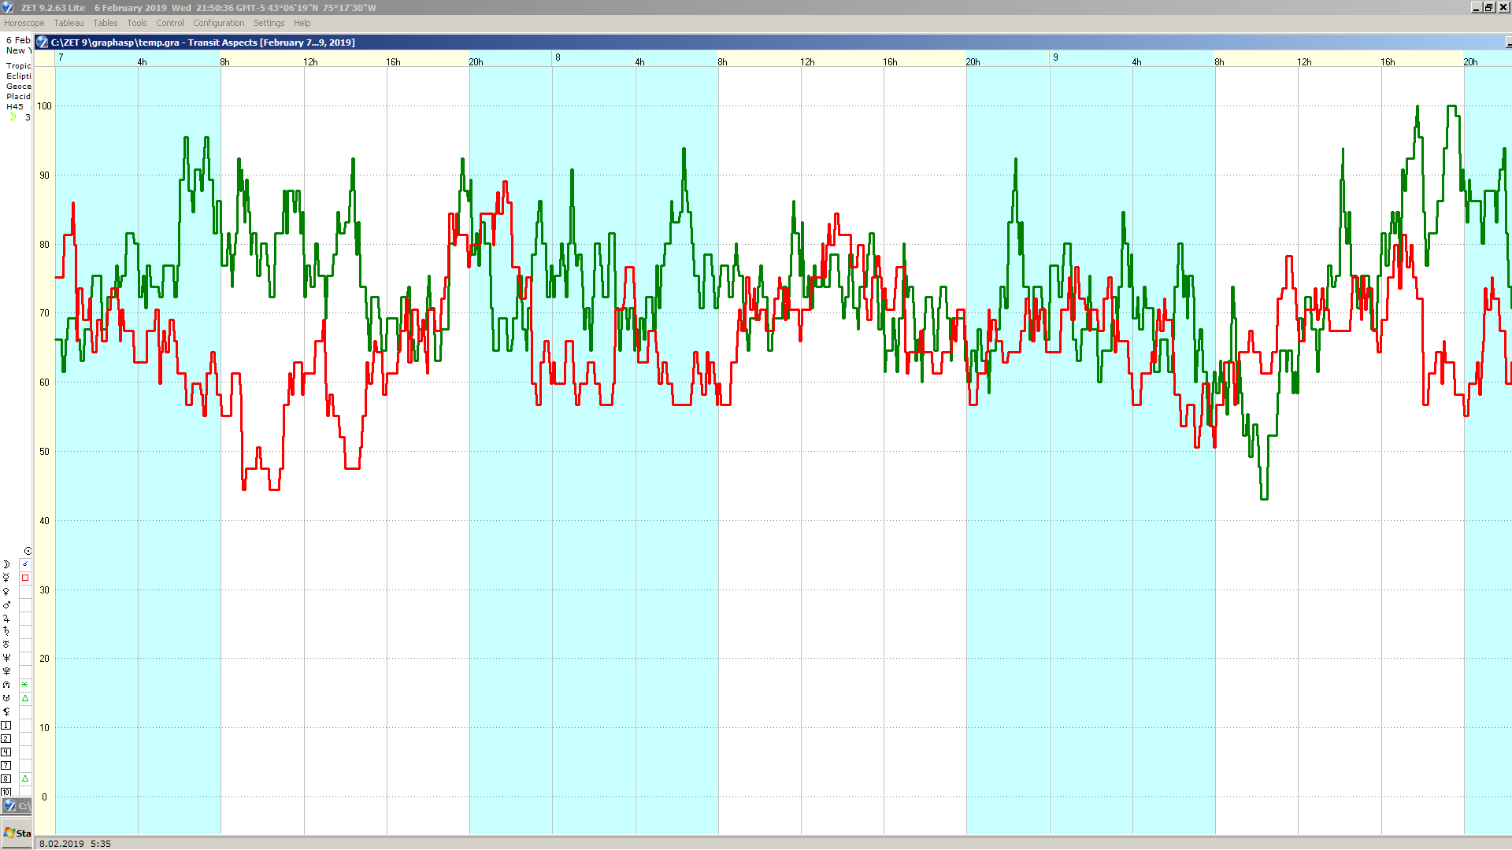This screenshot has width=1512, height=850.
Task: Click the Saturn symbol in the planet column
Action: (x=6, y=631)
